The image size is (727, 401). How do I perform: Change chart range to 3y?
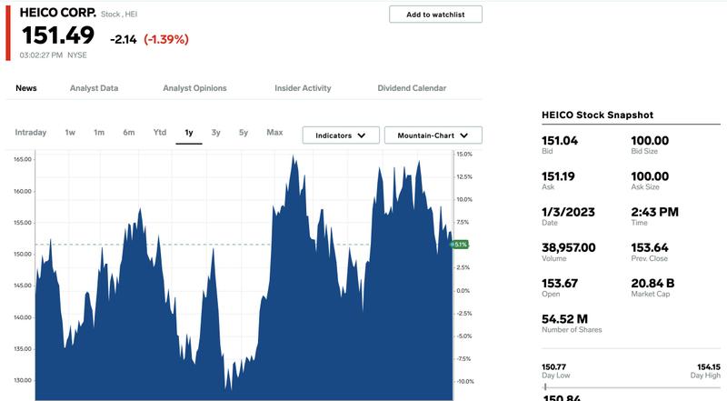[215, 132]
